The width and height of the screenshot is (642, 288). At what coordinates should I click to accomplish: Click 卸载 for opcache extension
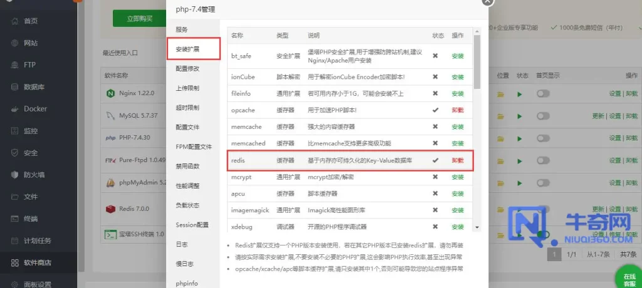point(457,110)
